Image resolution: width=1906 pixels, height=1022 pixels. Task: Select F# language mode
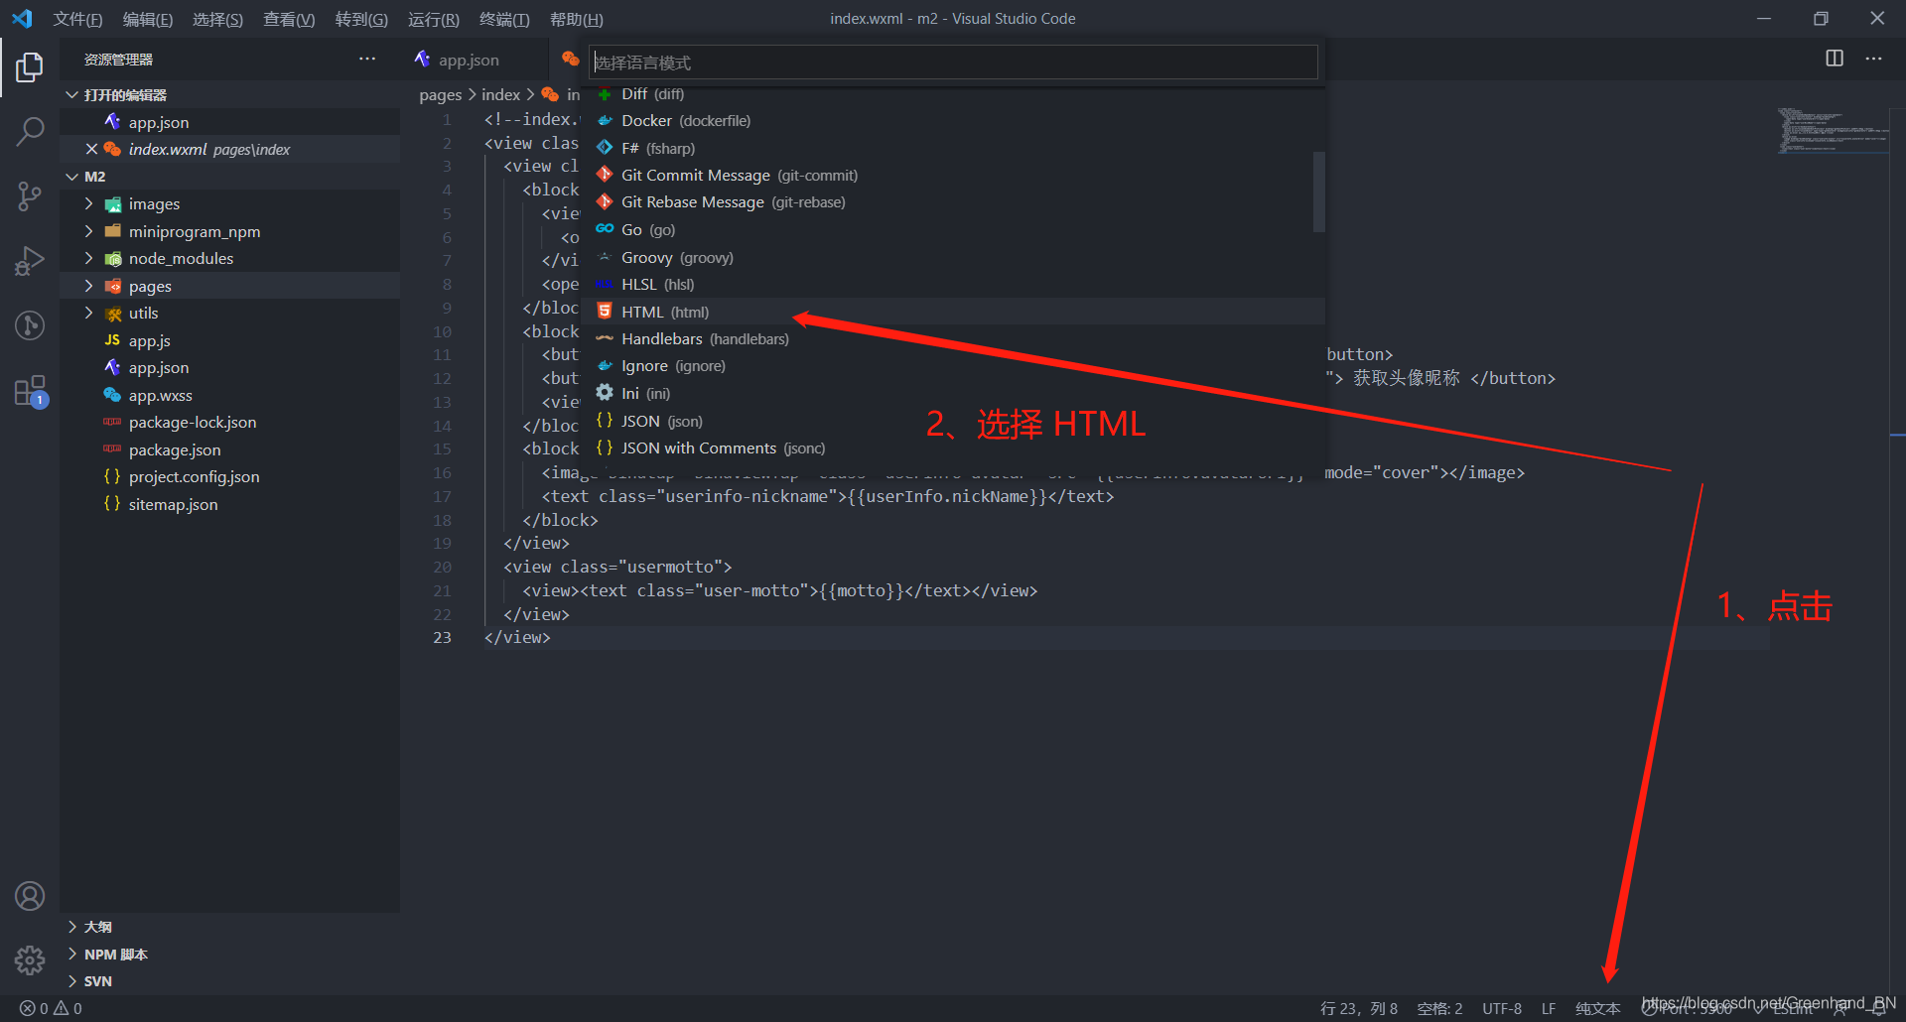(x=954, y=148)
